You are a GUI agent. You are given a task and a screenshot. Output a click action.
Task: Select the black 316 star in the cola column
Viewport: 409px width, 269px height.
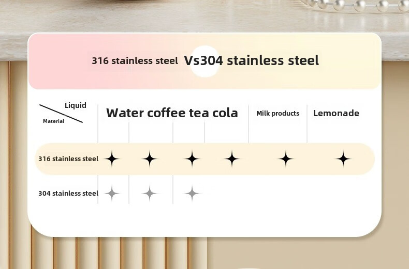(x=232, y=159)
